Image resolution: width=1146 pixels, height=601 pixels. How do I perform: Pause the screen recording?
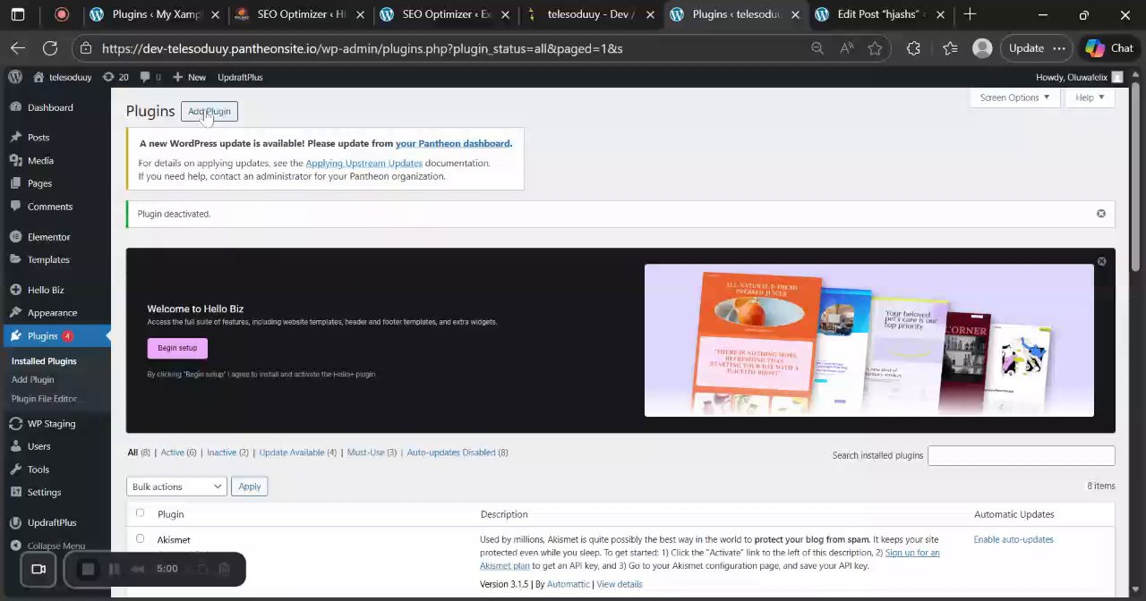pos(114,569)
